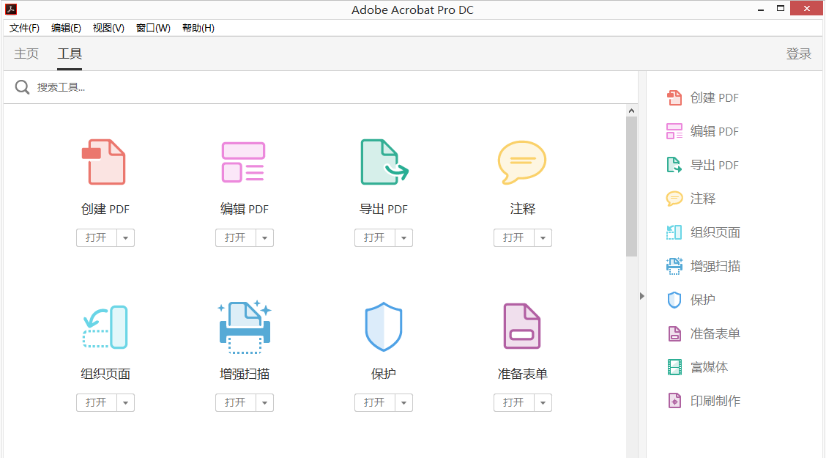
Task: Open the 窗口(W) menu
Action: [x=153, y=28]
